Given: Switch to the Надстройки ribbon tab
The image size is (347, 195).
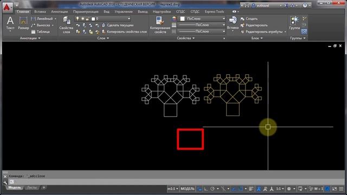Looking at the screenshot, I should click(x=162, y=11).
